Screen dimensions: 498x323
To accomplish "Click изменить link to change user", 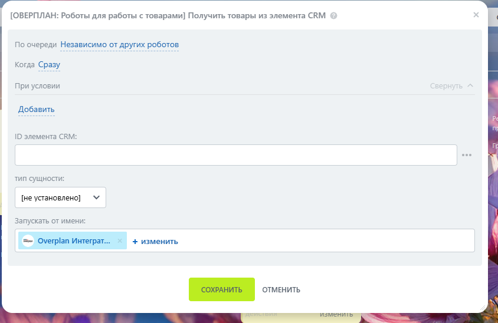I will [x=159, y=242].
